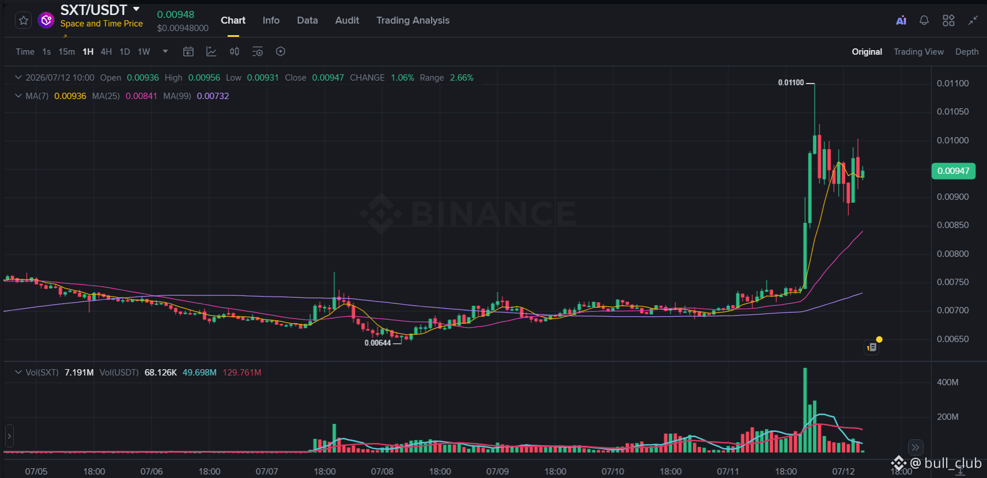
Task: Switch chart to 4H interval
Action: point(107,52)
